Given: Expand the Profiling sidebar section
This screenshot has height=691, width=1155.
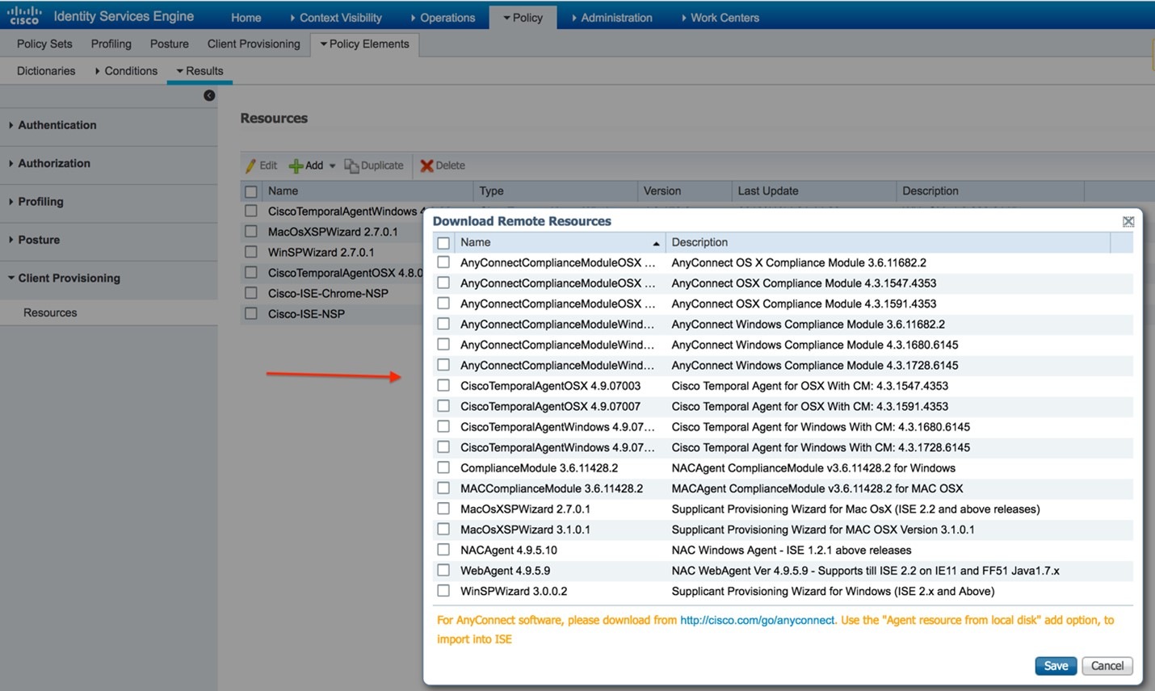Looking at the screenshot, I should pos(11,202).
